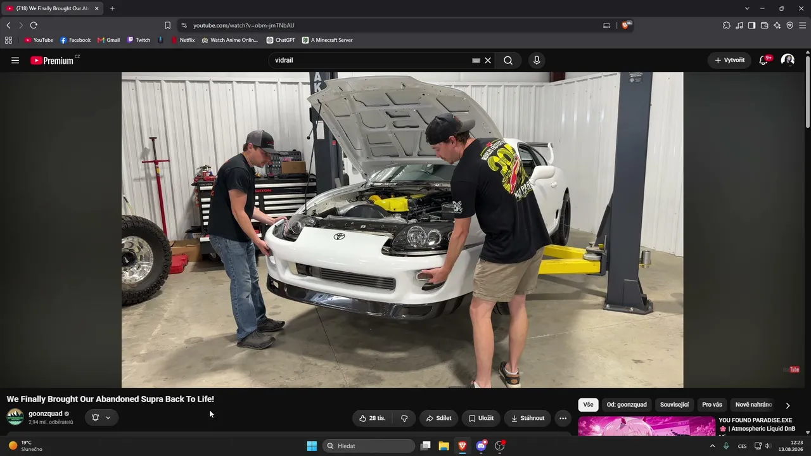Screen dimensions: 811x456
Task: Open the goonzquad channel name
Action: tap(46, 414)
